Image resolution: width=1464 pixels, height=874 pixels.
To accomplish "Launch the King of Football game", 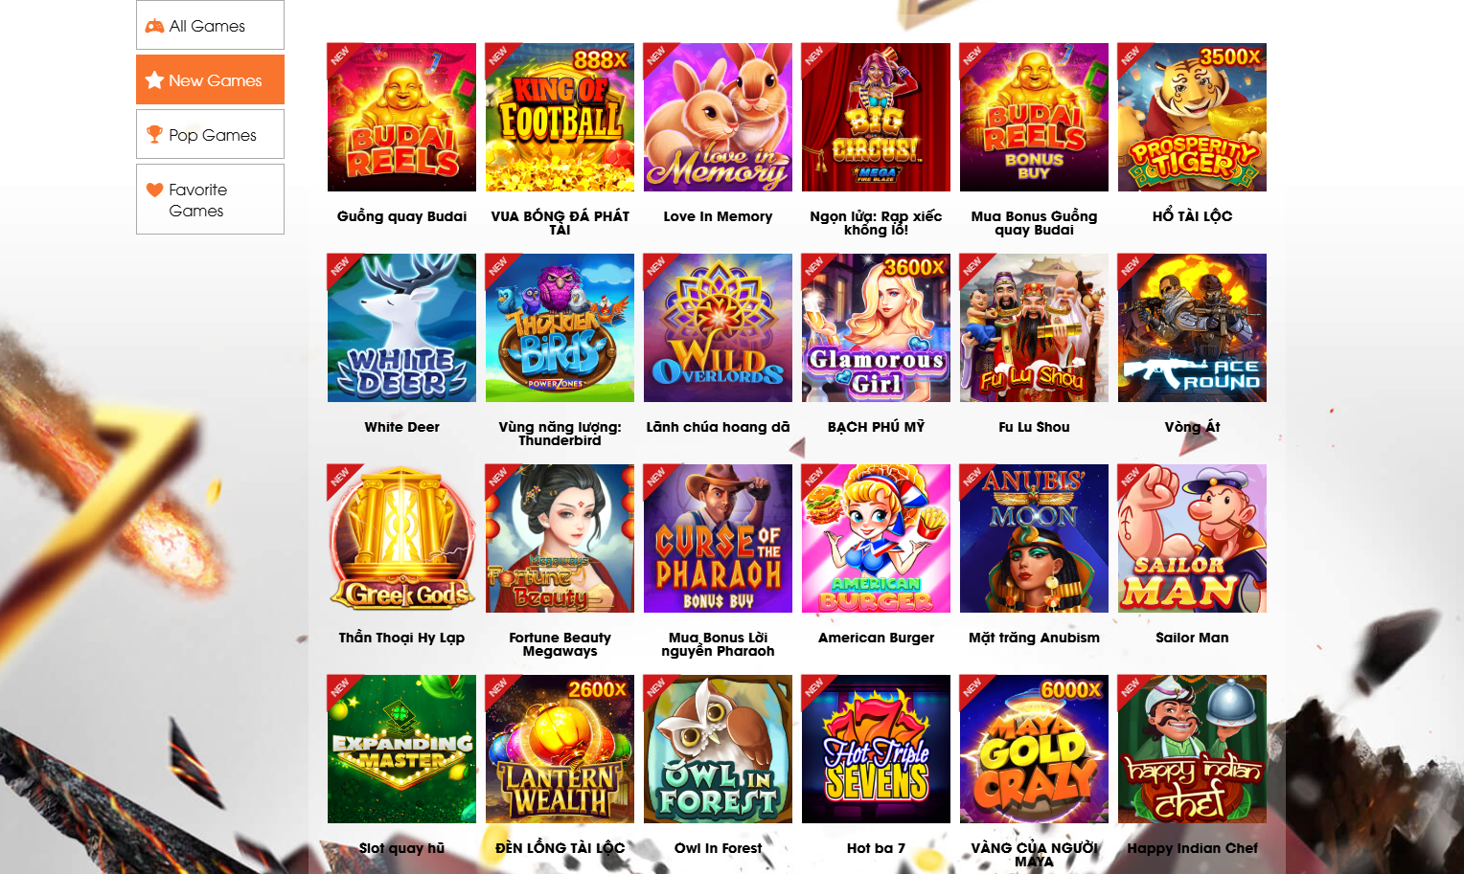I will [x=560, y=117].
